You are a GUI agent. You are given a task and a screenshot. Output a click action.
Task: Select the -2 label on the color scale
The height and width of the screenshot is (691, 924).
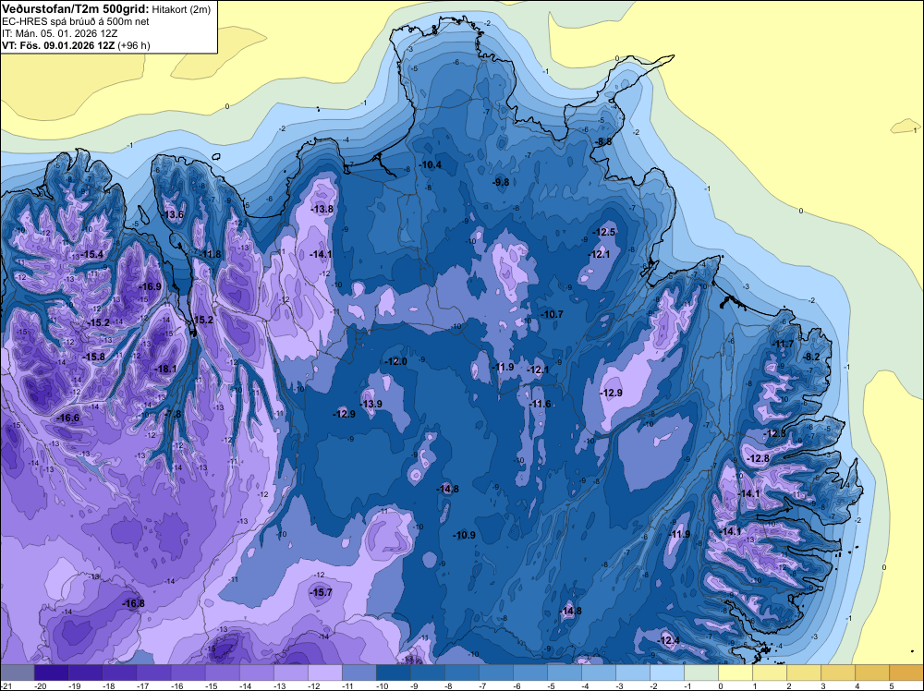click(653, 685)
